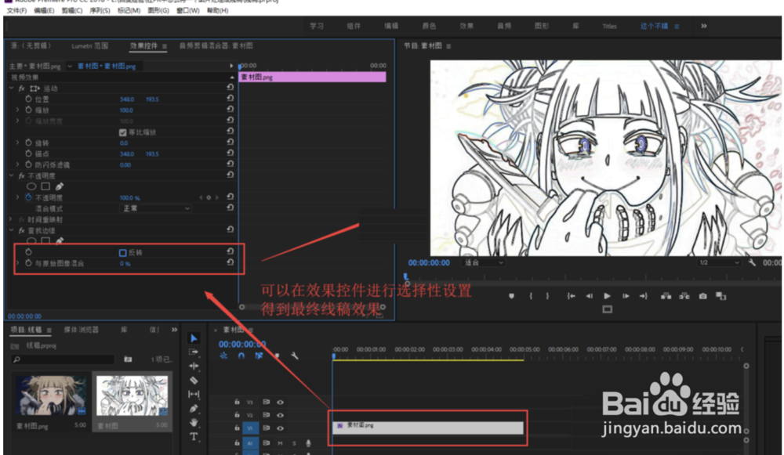Open timeline display settings wrench

[295, 356]
